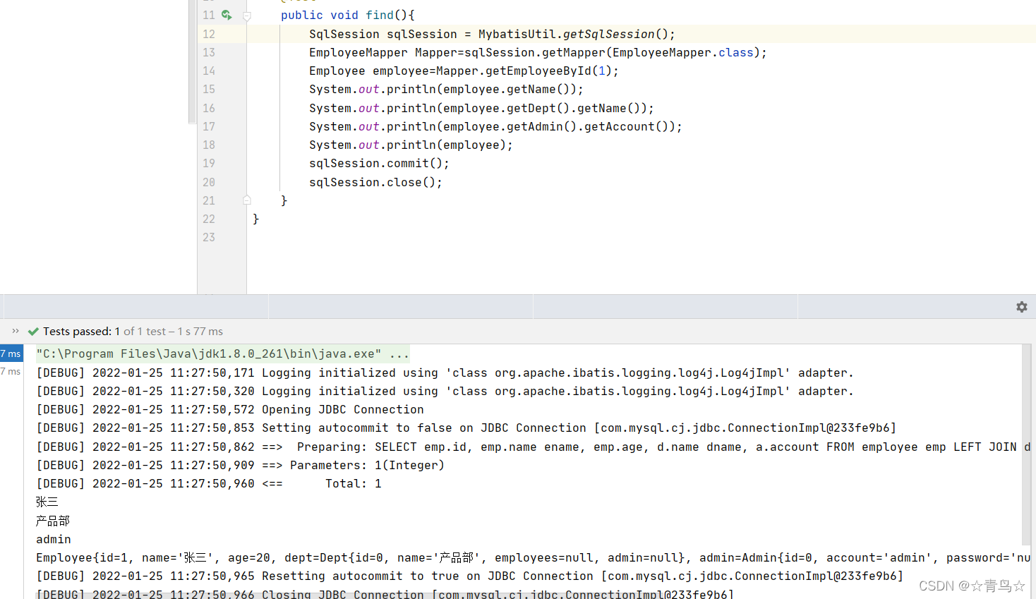The image size is (1036, 599).
Task: Click 'Tests passed: 1 of 1 test' status
Action: [x=133, y=331]
